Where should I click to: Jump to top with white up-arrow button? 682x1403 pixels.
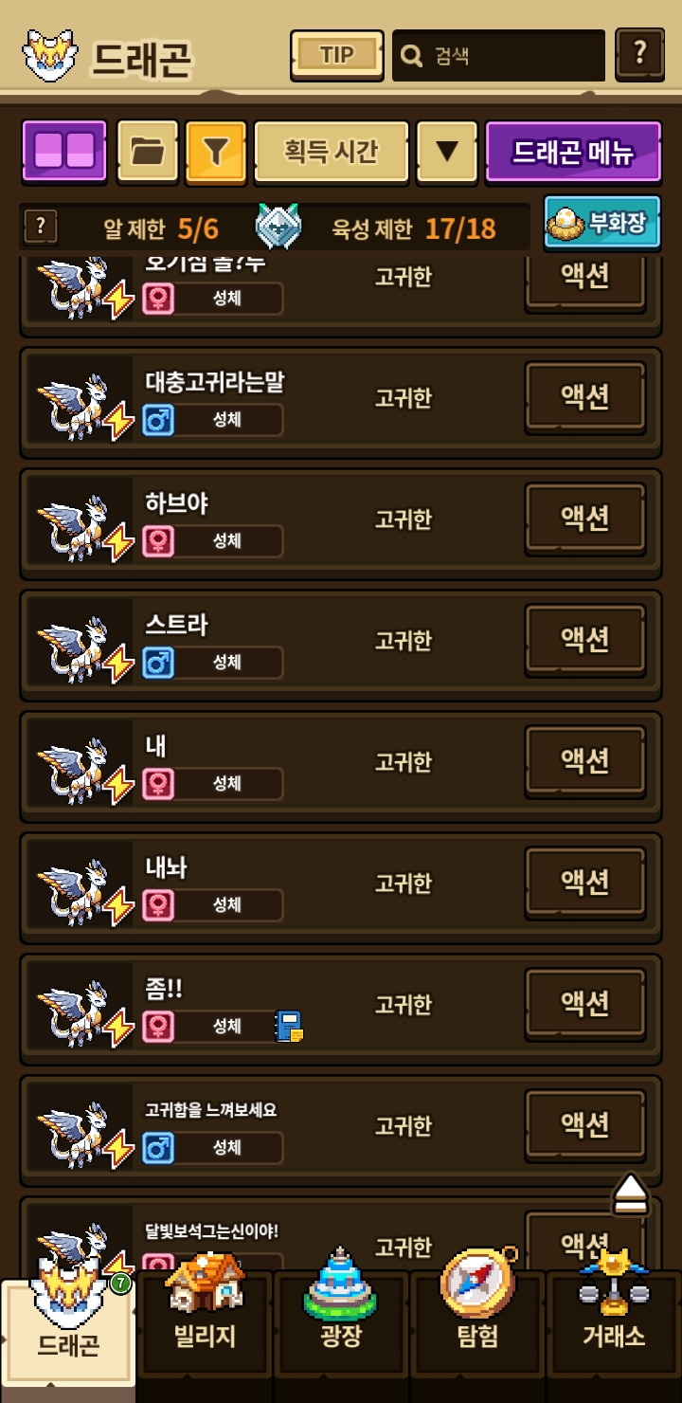(x=630, y=1194)
